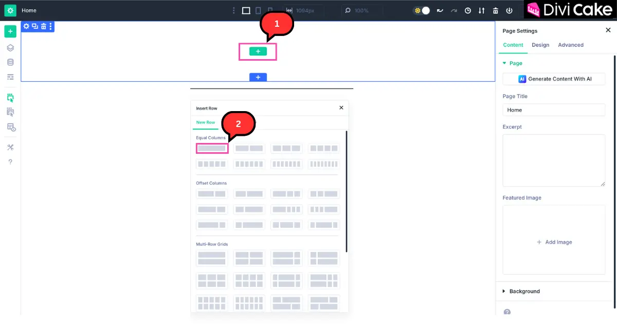Click the Excerpt text area
Viewport: 617px width, 324px height.
(x=554, y=160)
